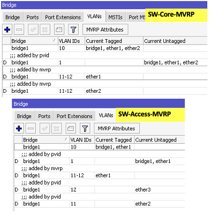This screenshot has width=210, height=214.
Task: Disable entry X icon in SW-Access-MVRP toolbar
Action: (x=56, y=128)
